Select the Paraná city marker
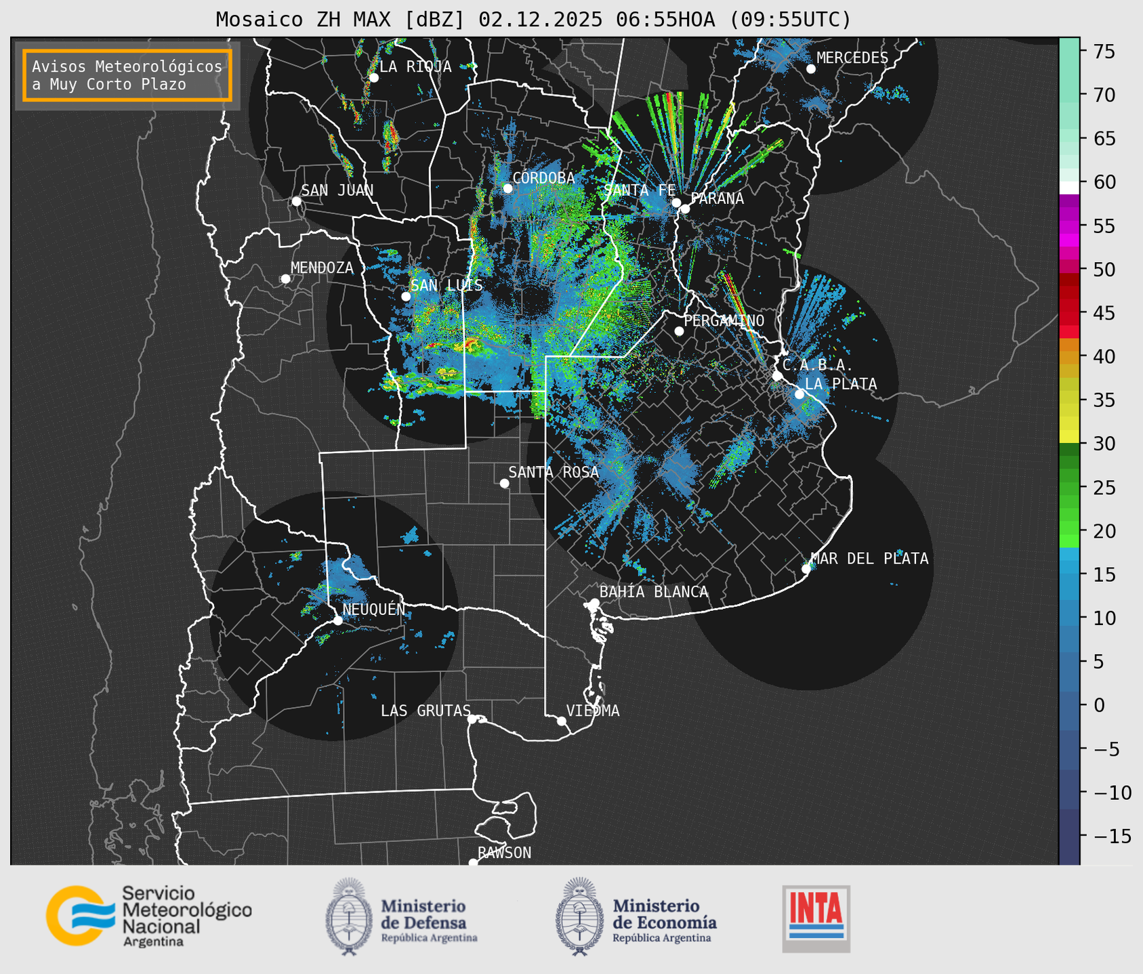 (x=685, y=209)
